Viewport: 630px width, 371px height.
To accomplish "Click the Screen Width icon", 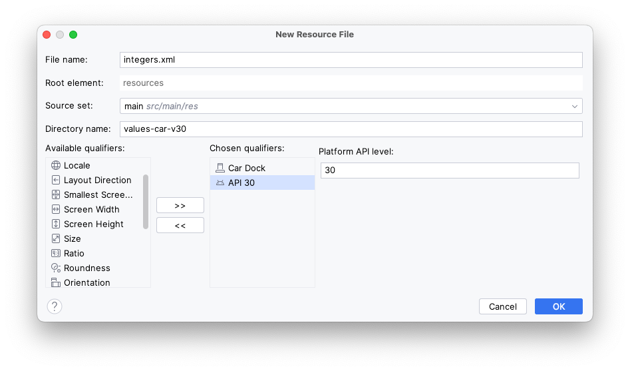I will point(56,209).
